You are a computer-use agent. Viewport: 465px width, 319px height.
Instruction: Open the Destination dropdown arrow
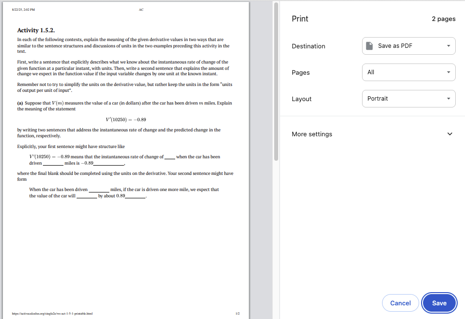click(x=448, y=46)
